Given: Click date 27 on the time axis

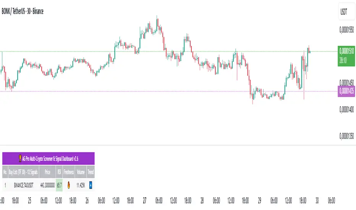Looking at the screenshot, I should point(144,200).
